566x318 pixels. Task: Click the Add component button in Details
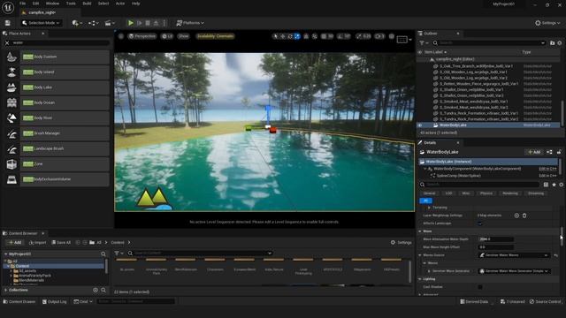tap(534, 152)
